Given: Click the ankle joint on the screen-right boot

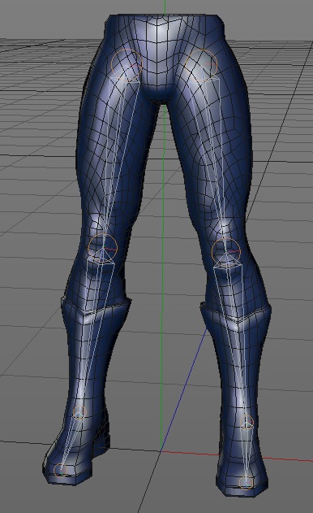Looking at the screenshot, I should tap(247, 423).
